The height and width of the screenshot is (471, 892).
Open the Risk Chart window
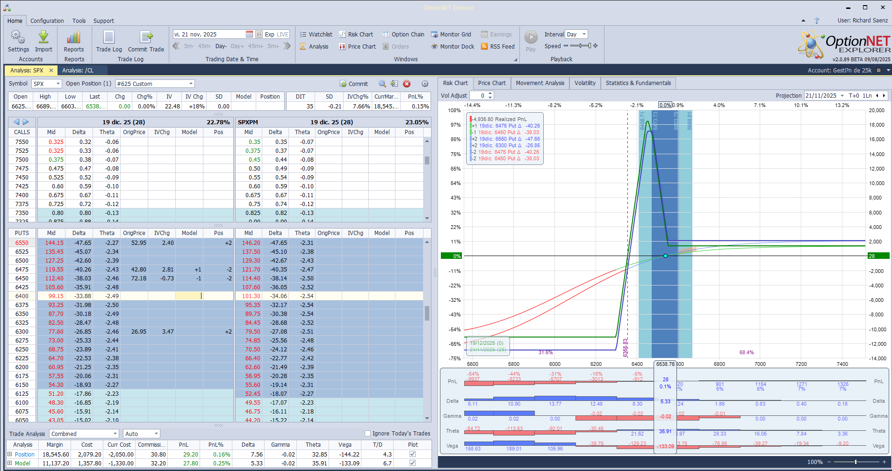[356, 35]
